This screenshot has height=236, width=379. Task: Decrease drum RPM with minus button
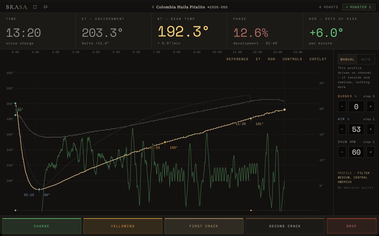tap(342, 152)
